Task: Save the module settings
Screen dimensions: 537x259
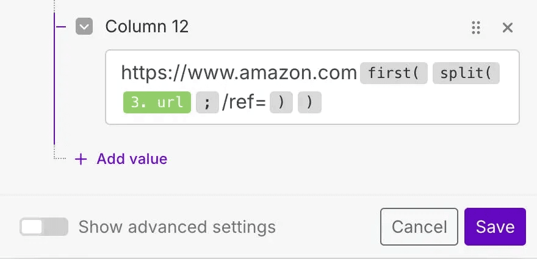Action: (495, 227)
